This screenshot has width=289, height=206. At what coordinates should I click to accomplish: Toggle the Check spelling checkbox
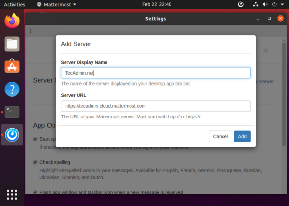tap(35, 162)
